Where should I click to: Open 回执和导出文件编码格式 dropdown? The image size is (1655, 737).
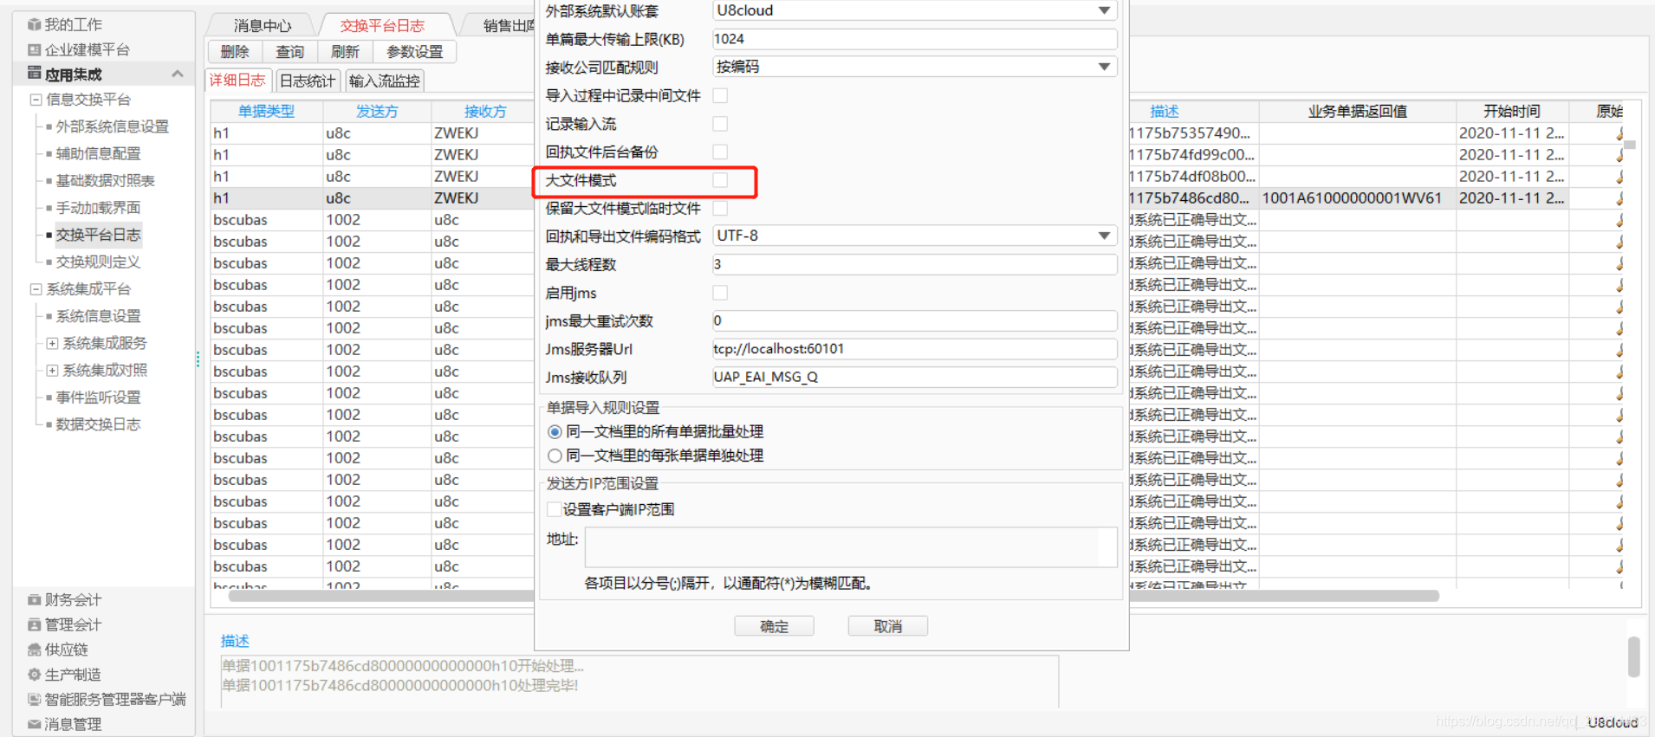pos(1104,236)
